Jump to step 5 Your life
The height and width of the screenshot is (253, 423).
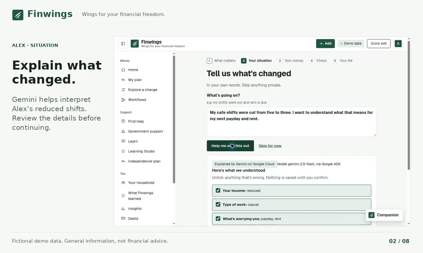[342, 61]
